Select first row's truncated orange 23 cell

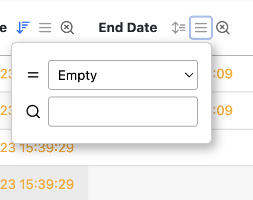(6, 74)
